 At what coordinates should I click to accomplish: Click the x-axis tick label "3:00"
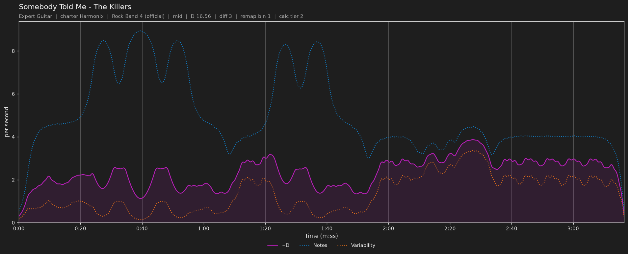pos(573,228)
